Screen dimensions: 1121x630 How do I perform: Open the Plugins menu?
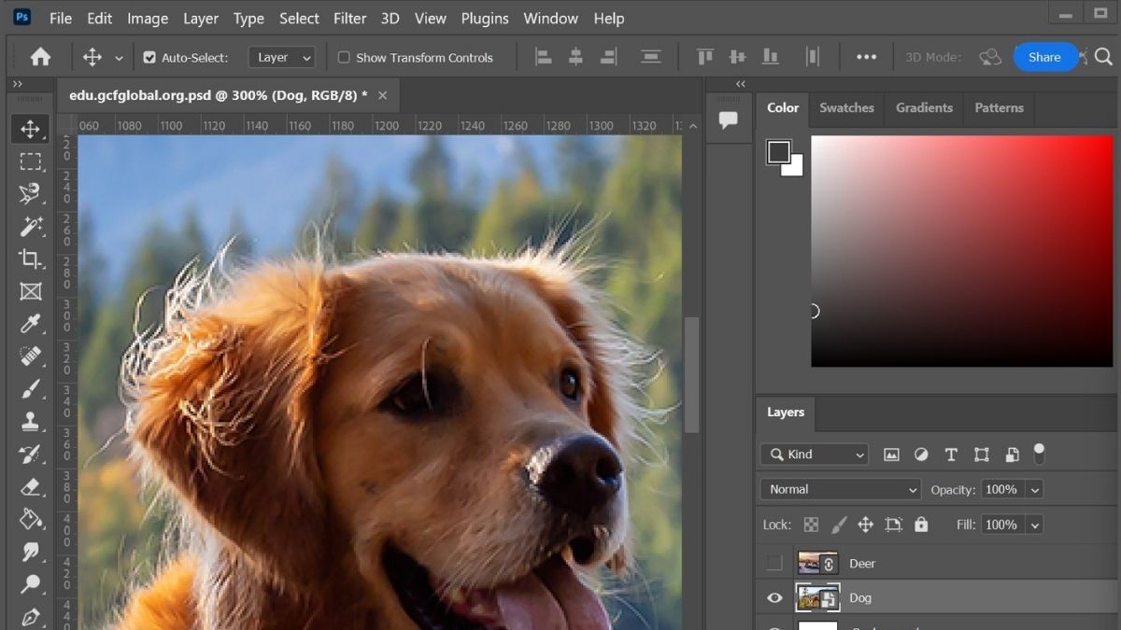click(485, 18)
